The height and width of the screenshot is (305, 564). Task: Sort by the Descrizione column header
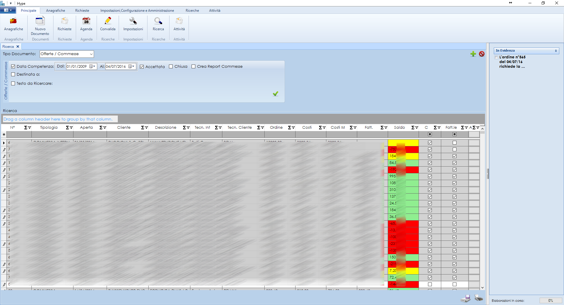pos(166,128)
